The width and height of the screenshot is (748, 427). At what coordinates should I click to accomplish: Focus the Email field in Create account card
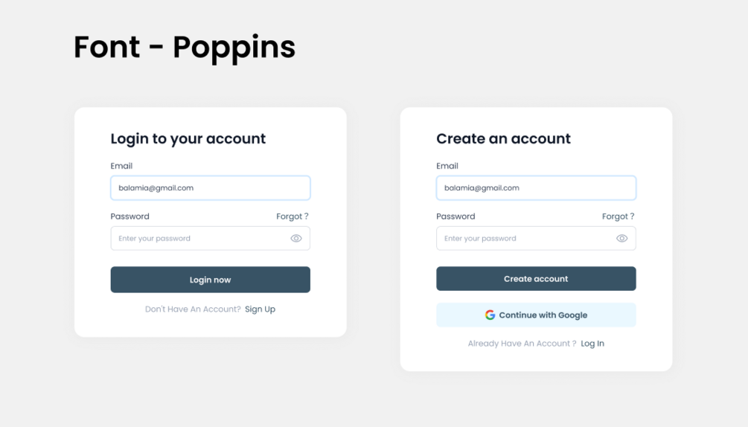tap(536, 188)
